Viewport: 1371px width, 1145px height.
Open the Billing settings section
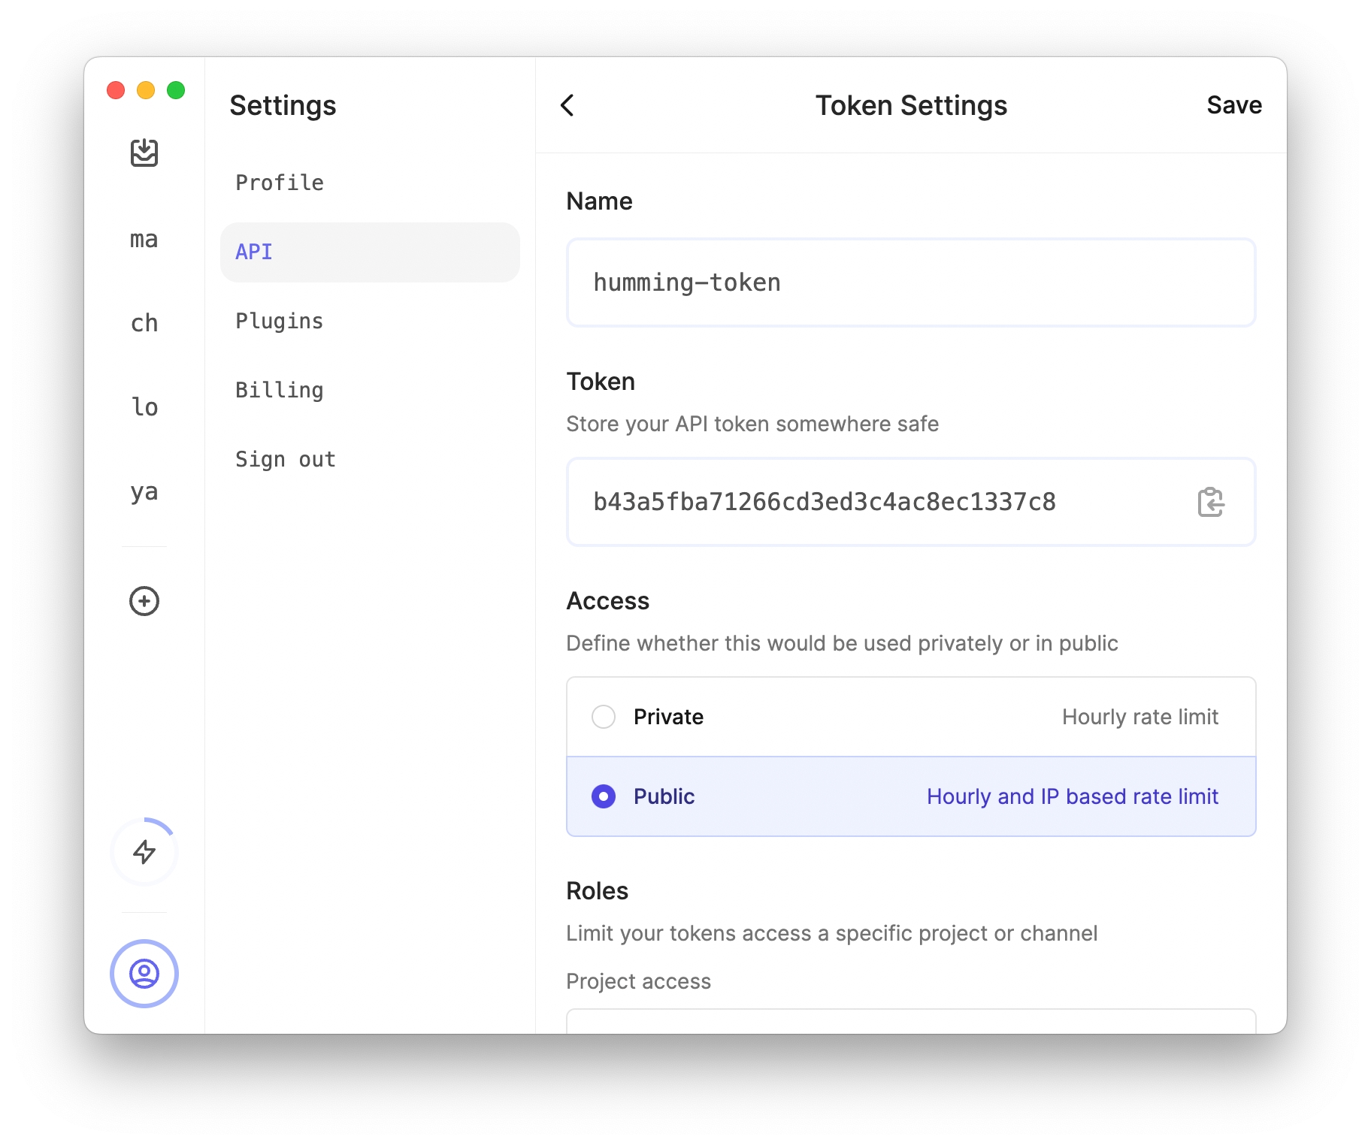point(370,390)
